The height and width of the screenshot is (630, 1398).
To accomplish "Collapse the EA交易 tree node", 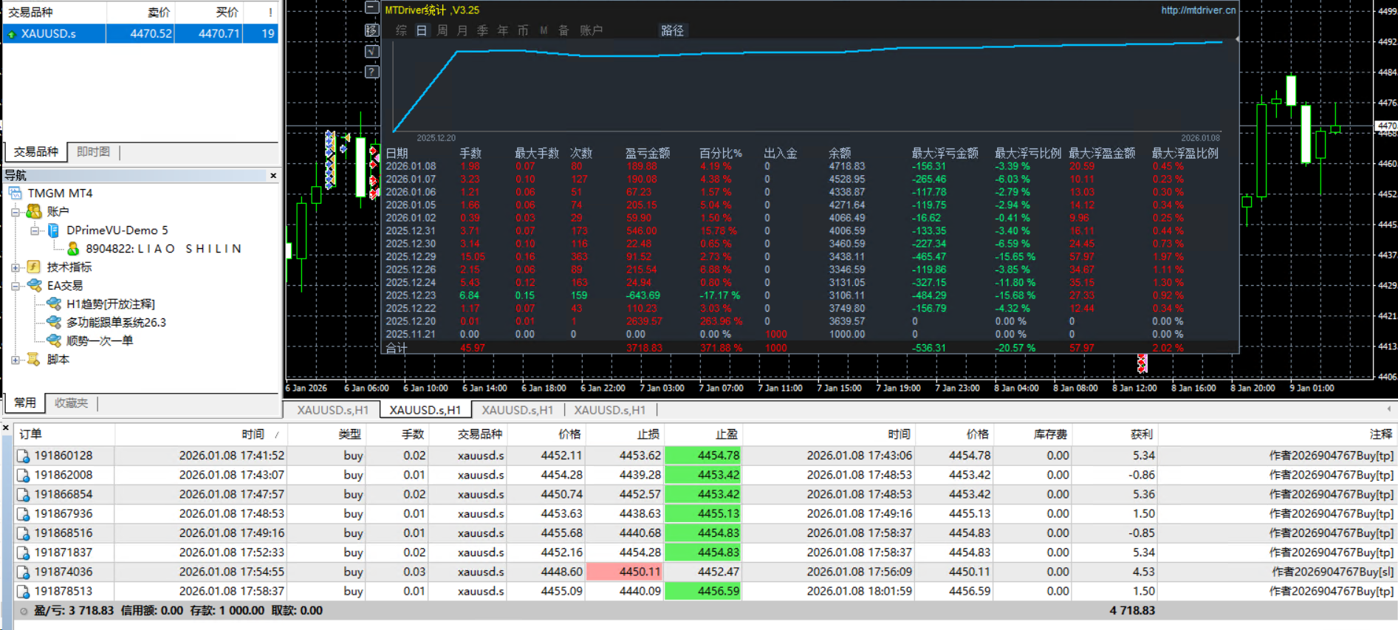I will point(16,285).
